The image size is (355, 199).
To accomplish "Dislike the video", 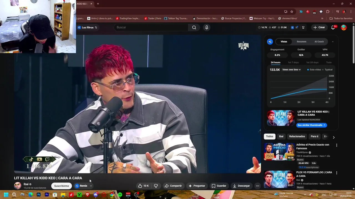I will tap(156, 186).
